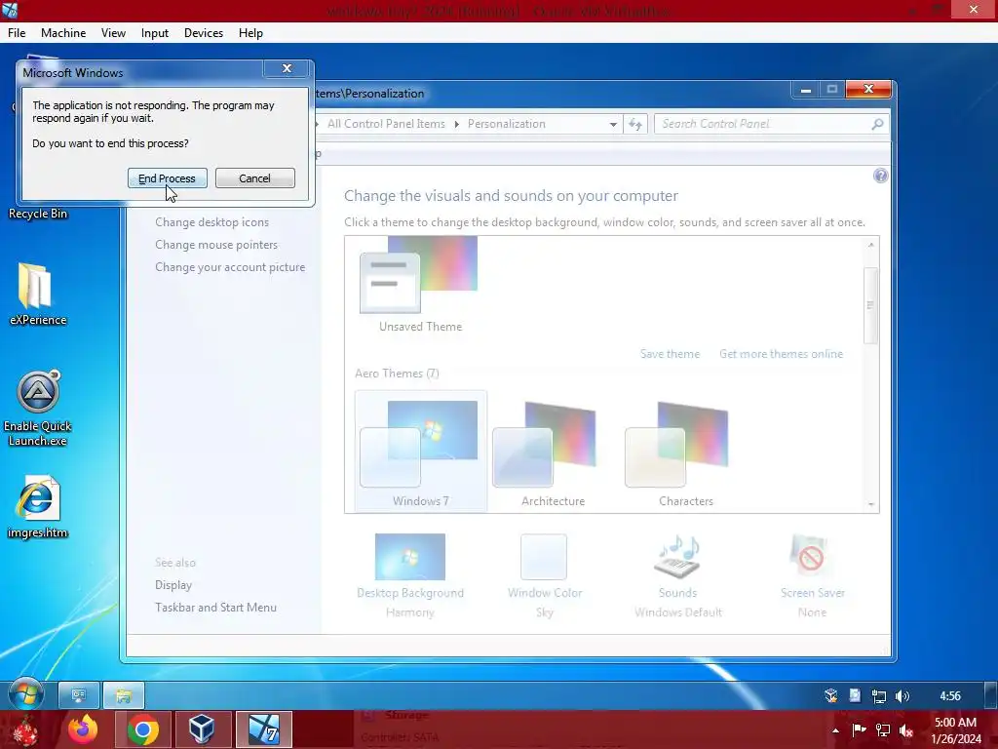Maximize the Personalization window
The image size is (998, 749).
click(832, 90)
